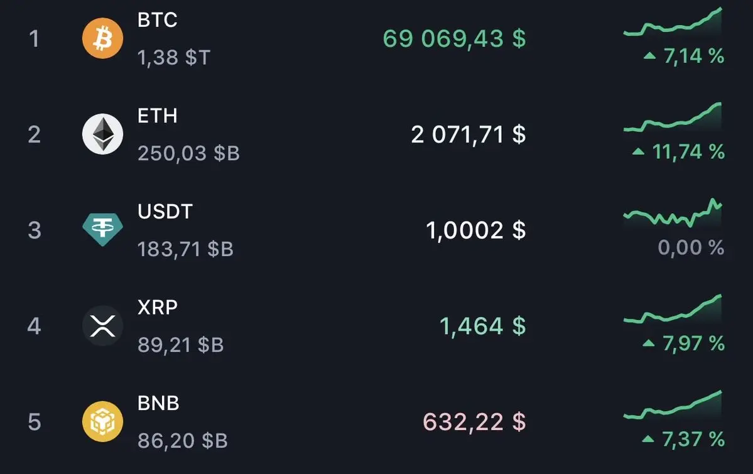Open BTC price 69 069,43 $
753x474 pixels.
tap(454, 38)
